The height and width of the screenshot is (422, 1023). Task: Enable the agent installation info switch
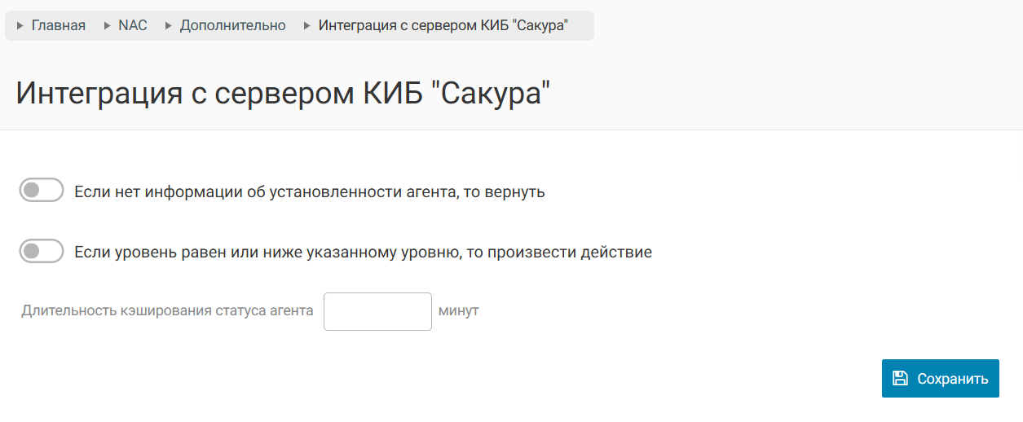(41, 191)
